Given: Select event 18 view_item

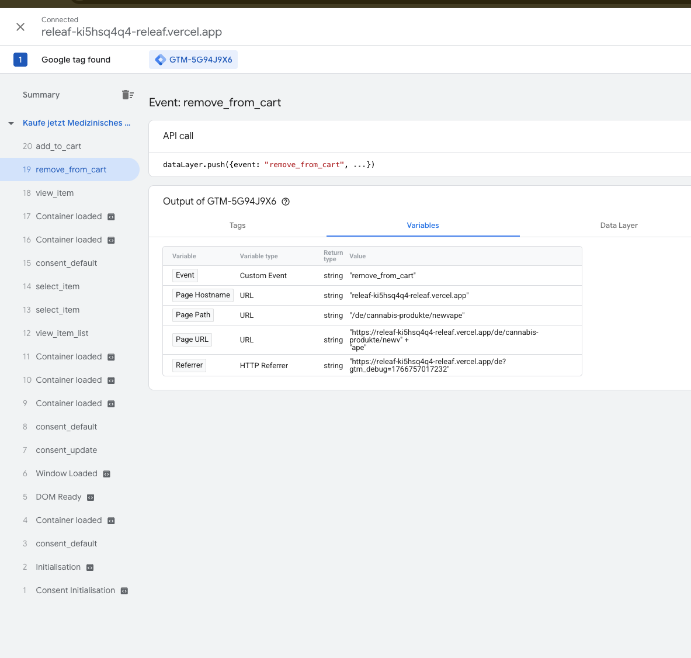Looking at the screenshot, I should tap(54, 193).
